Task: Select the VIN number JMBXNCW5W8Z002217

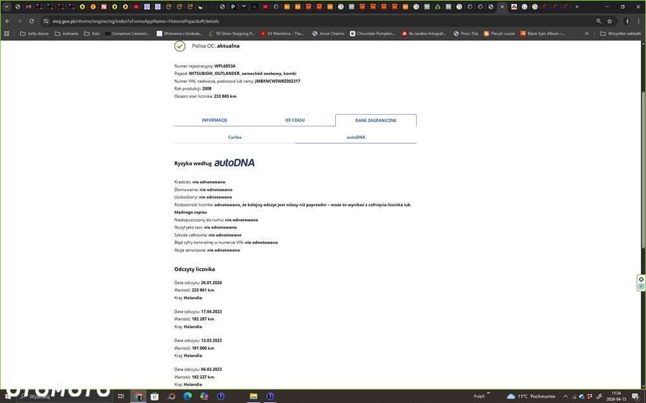Action: click(278, 81)
